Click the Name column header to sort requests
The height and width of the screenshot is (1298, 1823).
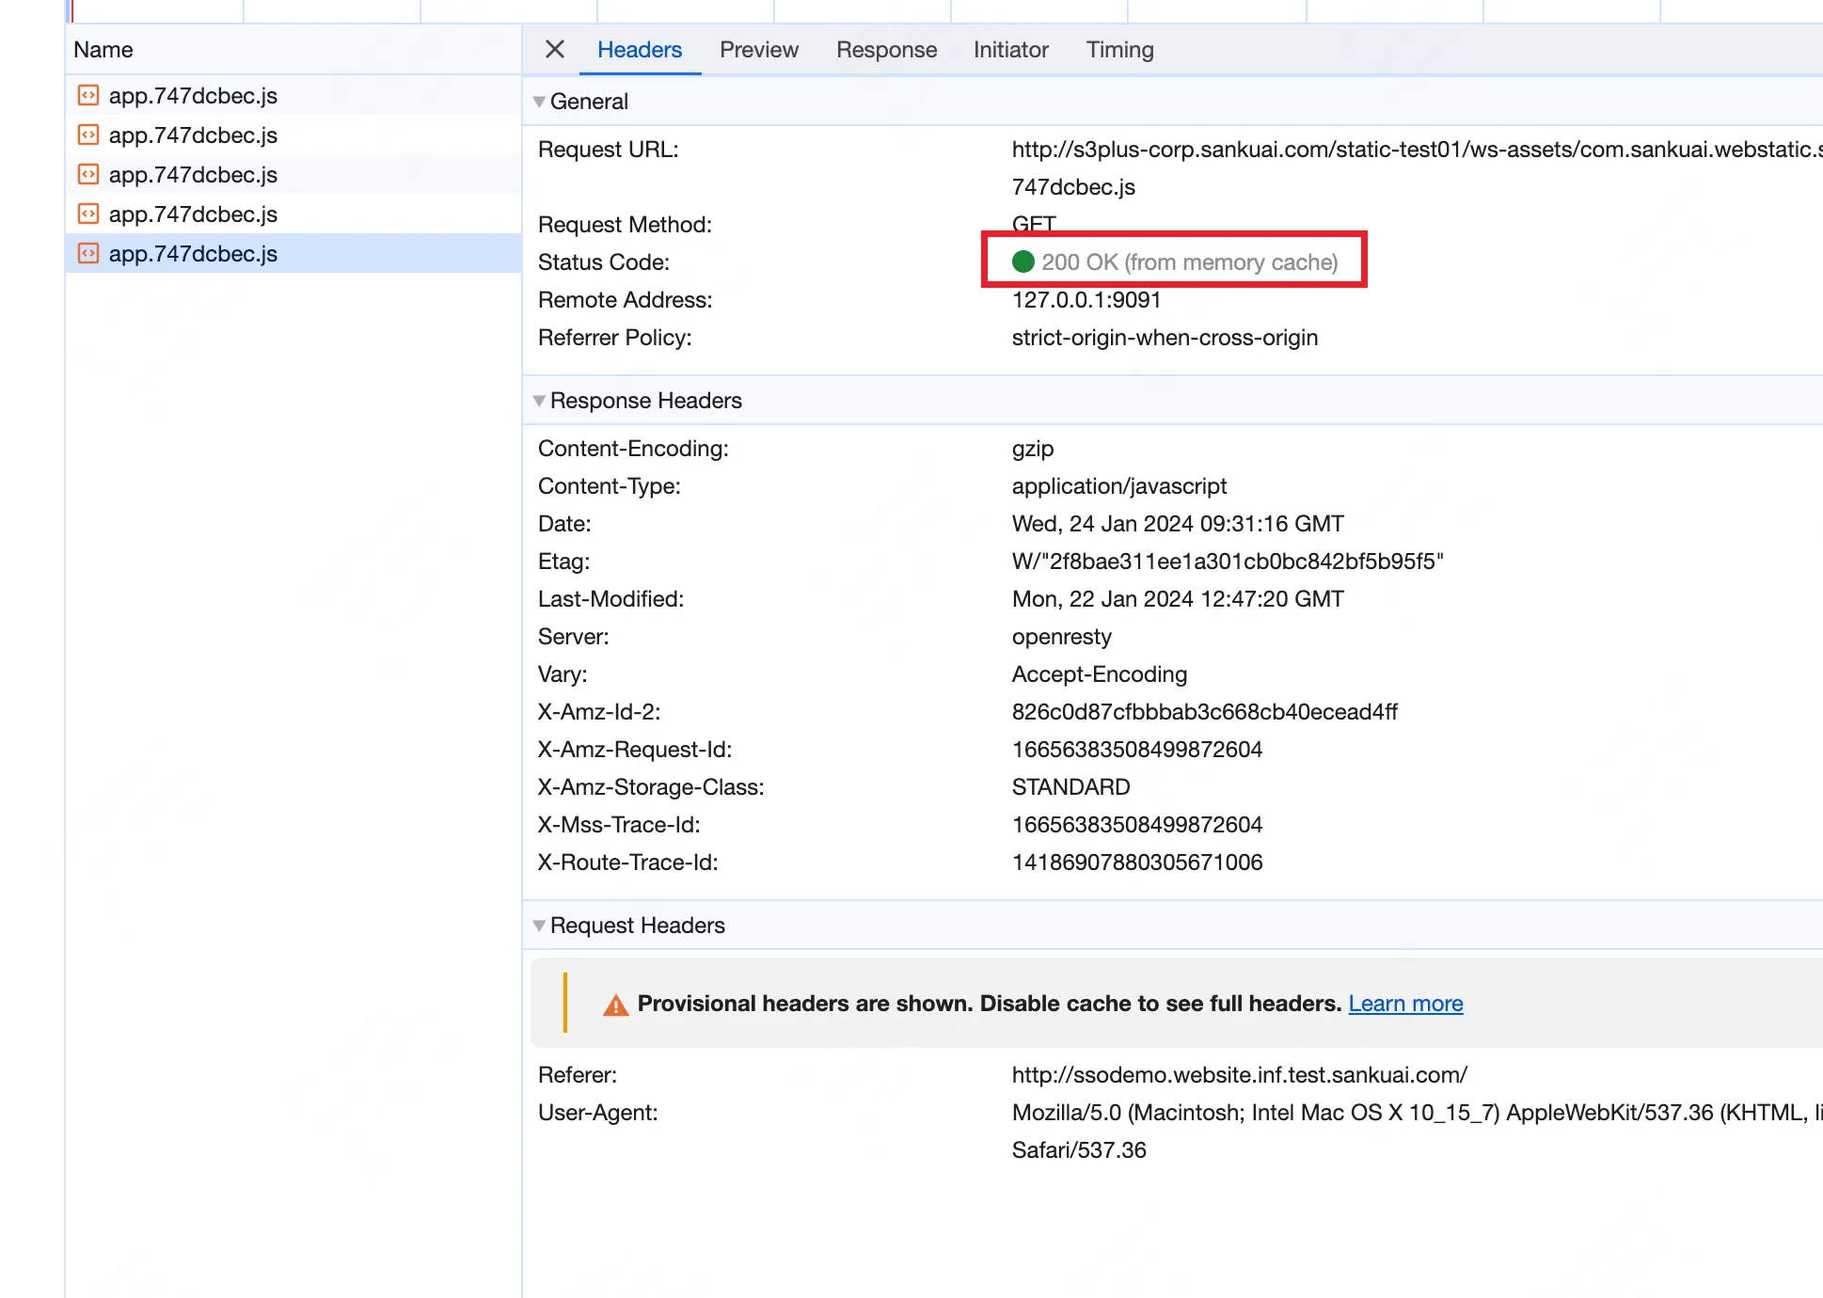(103, 49)
